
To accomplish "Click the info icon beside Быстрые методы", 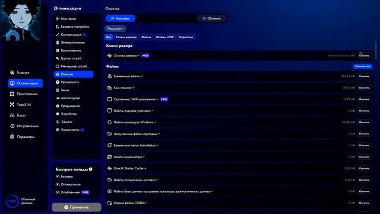I will [x=90, y=169].
